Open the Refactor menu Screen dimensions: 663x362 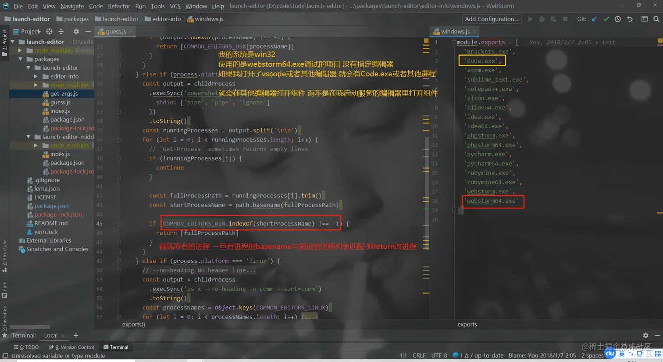(119, 6)
